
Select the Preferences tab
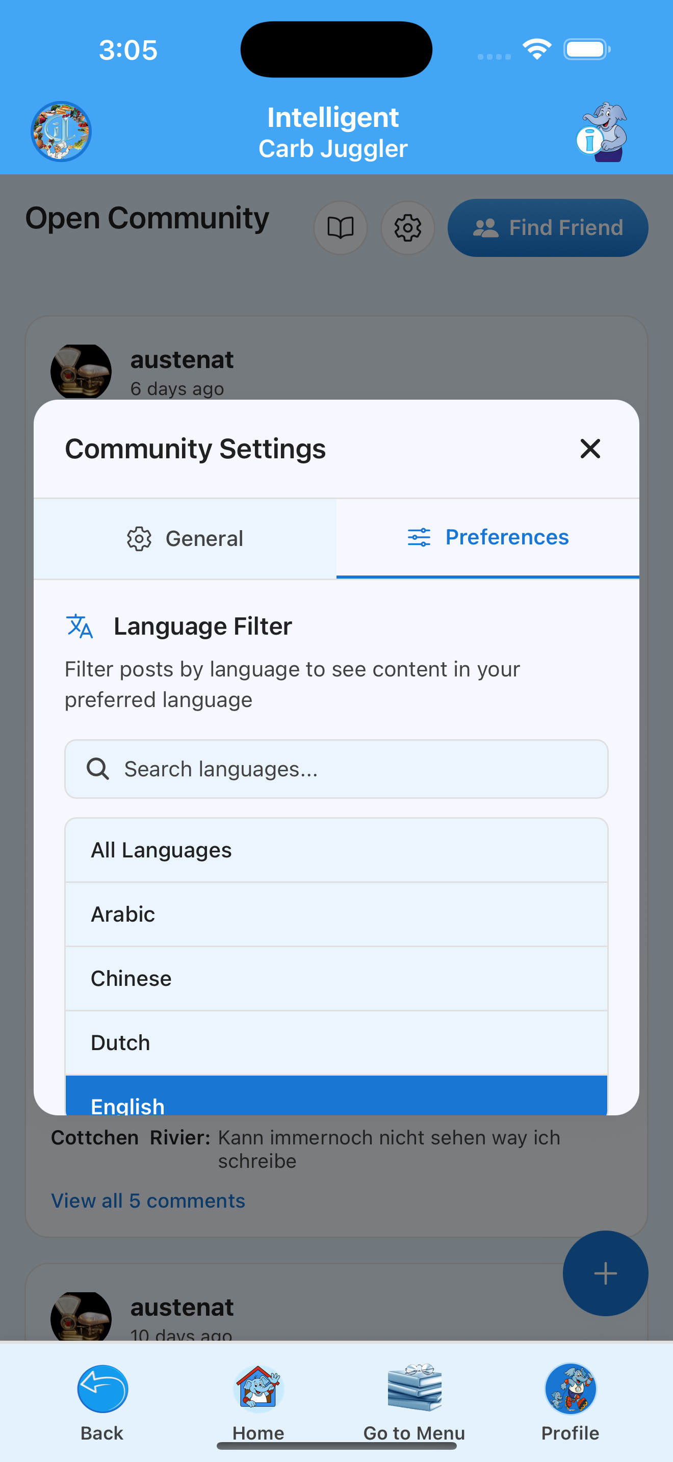pos(488,537)
